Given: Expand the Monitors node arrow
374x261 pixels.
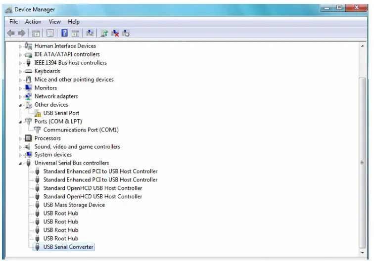Looking at the screenshot, I should (x=20, y=88).
